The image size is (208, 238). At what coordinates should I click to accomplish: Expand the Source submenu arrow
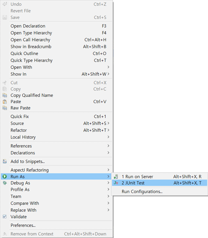pos(108,123)
